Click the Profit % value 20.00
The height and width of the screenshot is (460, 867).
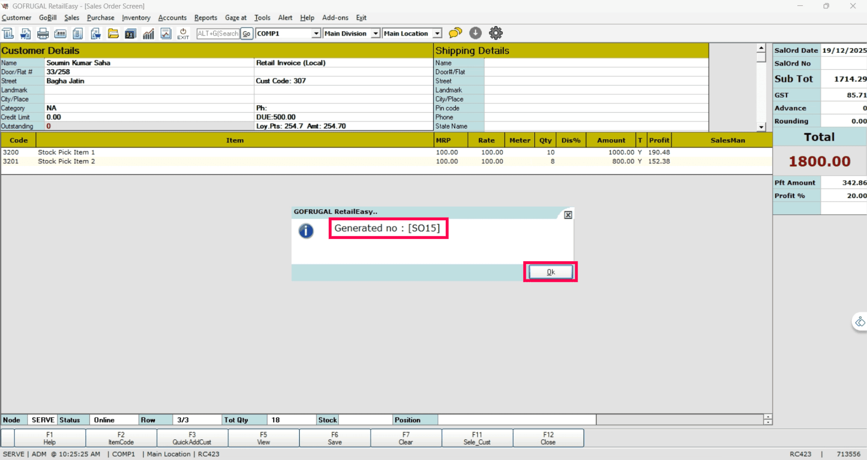(857, 196)
